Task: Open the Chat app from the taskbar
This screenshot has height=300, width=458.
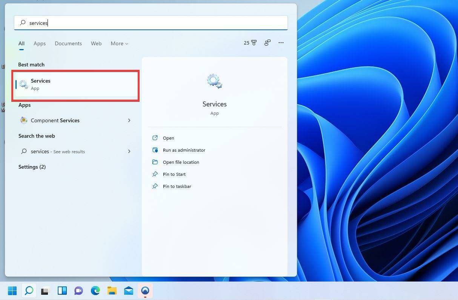Action: coord(79,291)
